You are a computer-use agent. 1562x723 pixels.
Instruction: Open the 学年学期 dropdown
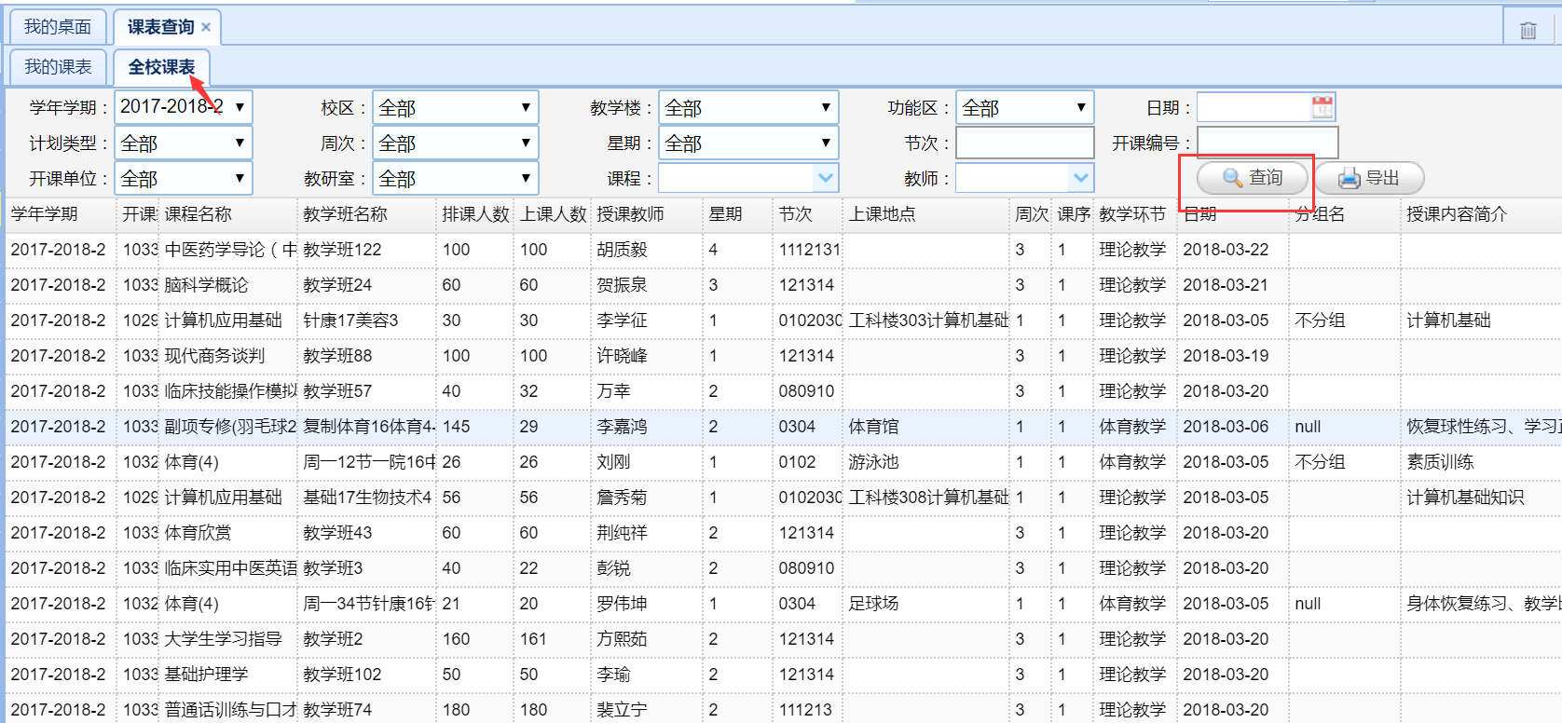(x=184, y=107)
